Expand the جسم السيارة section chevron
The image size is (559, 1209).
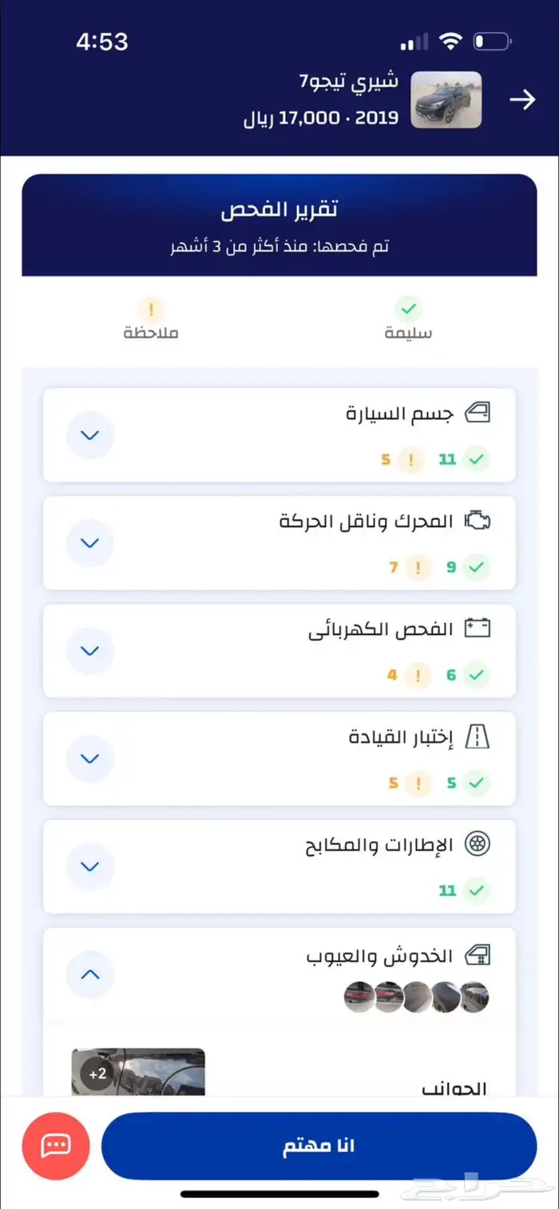(x=90, y=435)
